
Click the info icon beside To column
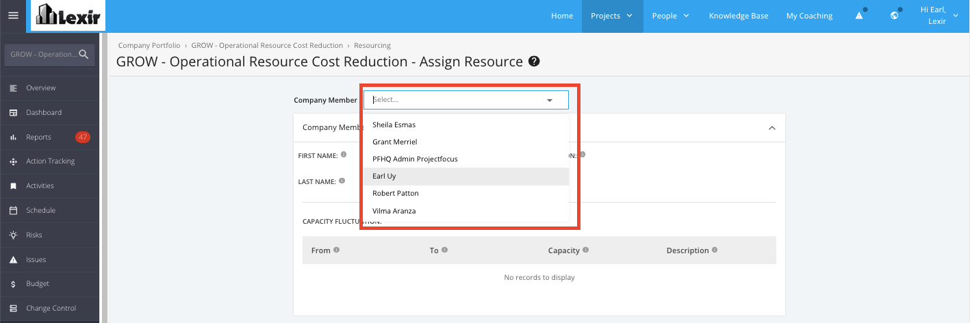pyautogui.click(x=444, y=250)
